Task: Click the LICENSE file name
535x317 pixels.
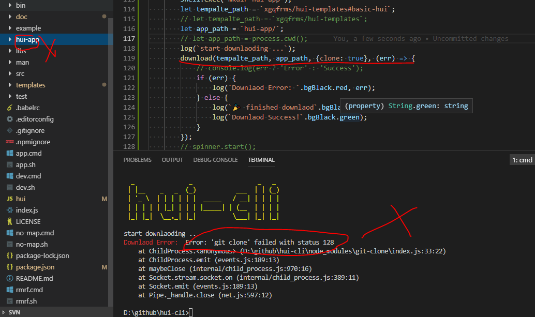Action: [x=28, y=221]
